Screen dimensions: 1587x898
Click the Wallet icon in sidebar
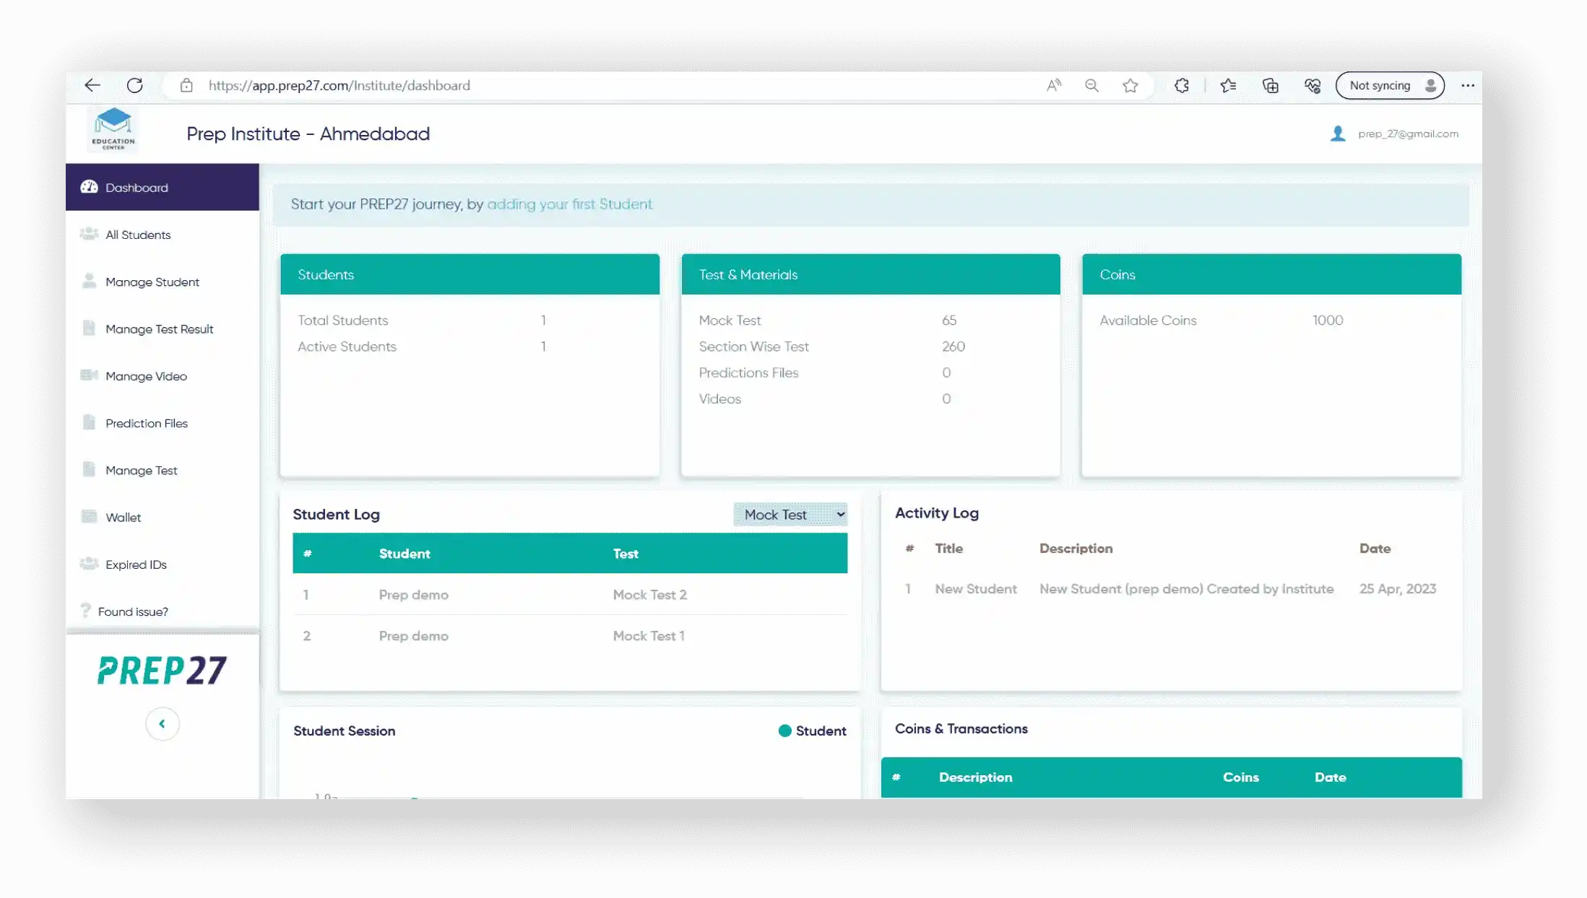[89, 516]
